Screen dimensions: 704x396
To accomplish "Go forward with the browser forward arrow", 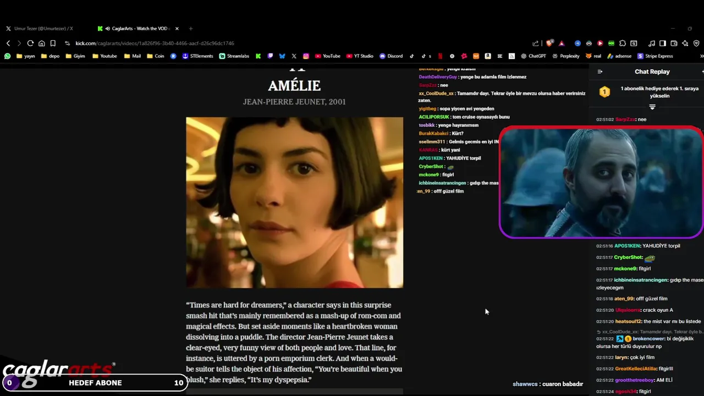I will pos(19,43).
